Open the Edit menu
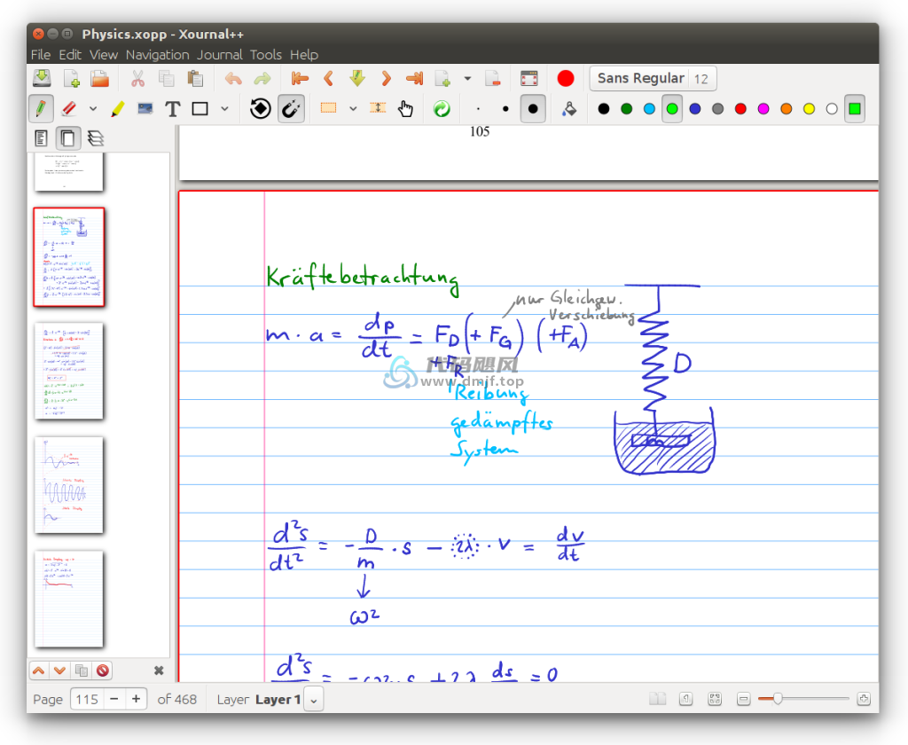 pyautogui.click(x=70, y=54)
